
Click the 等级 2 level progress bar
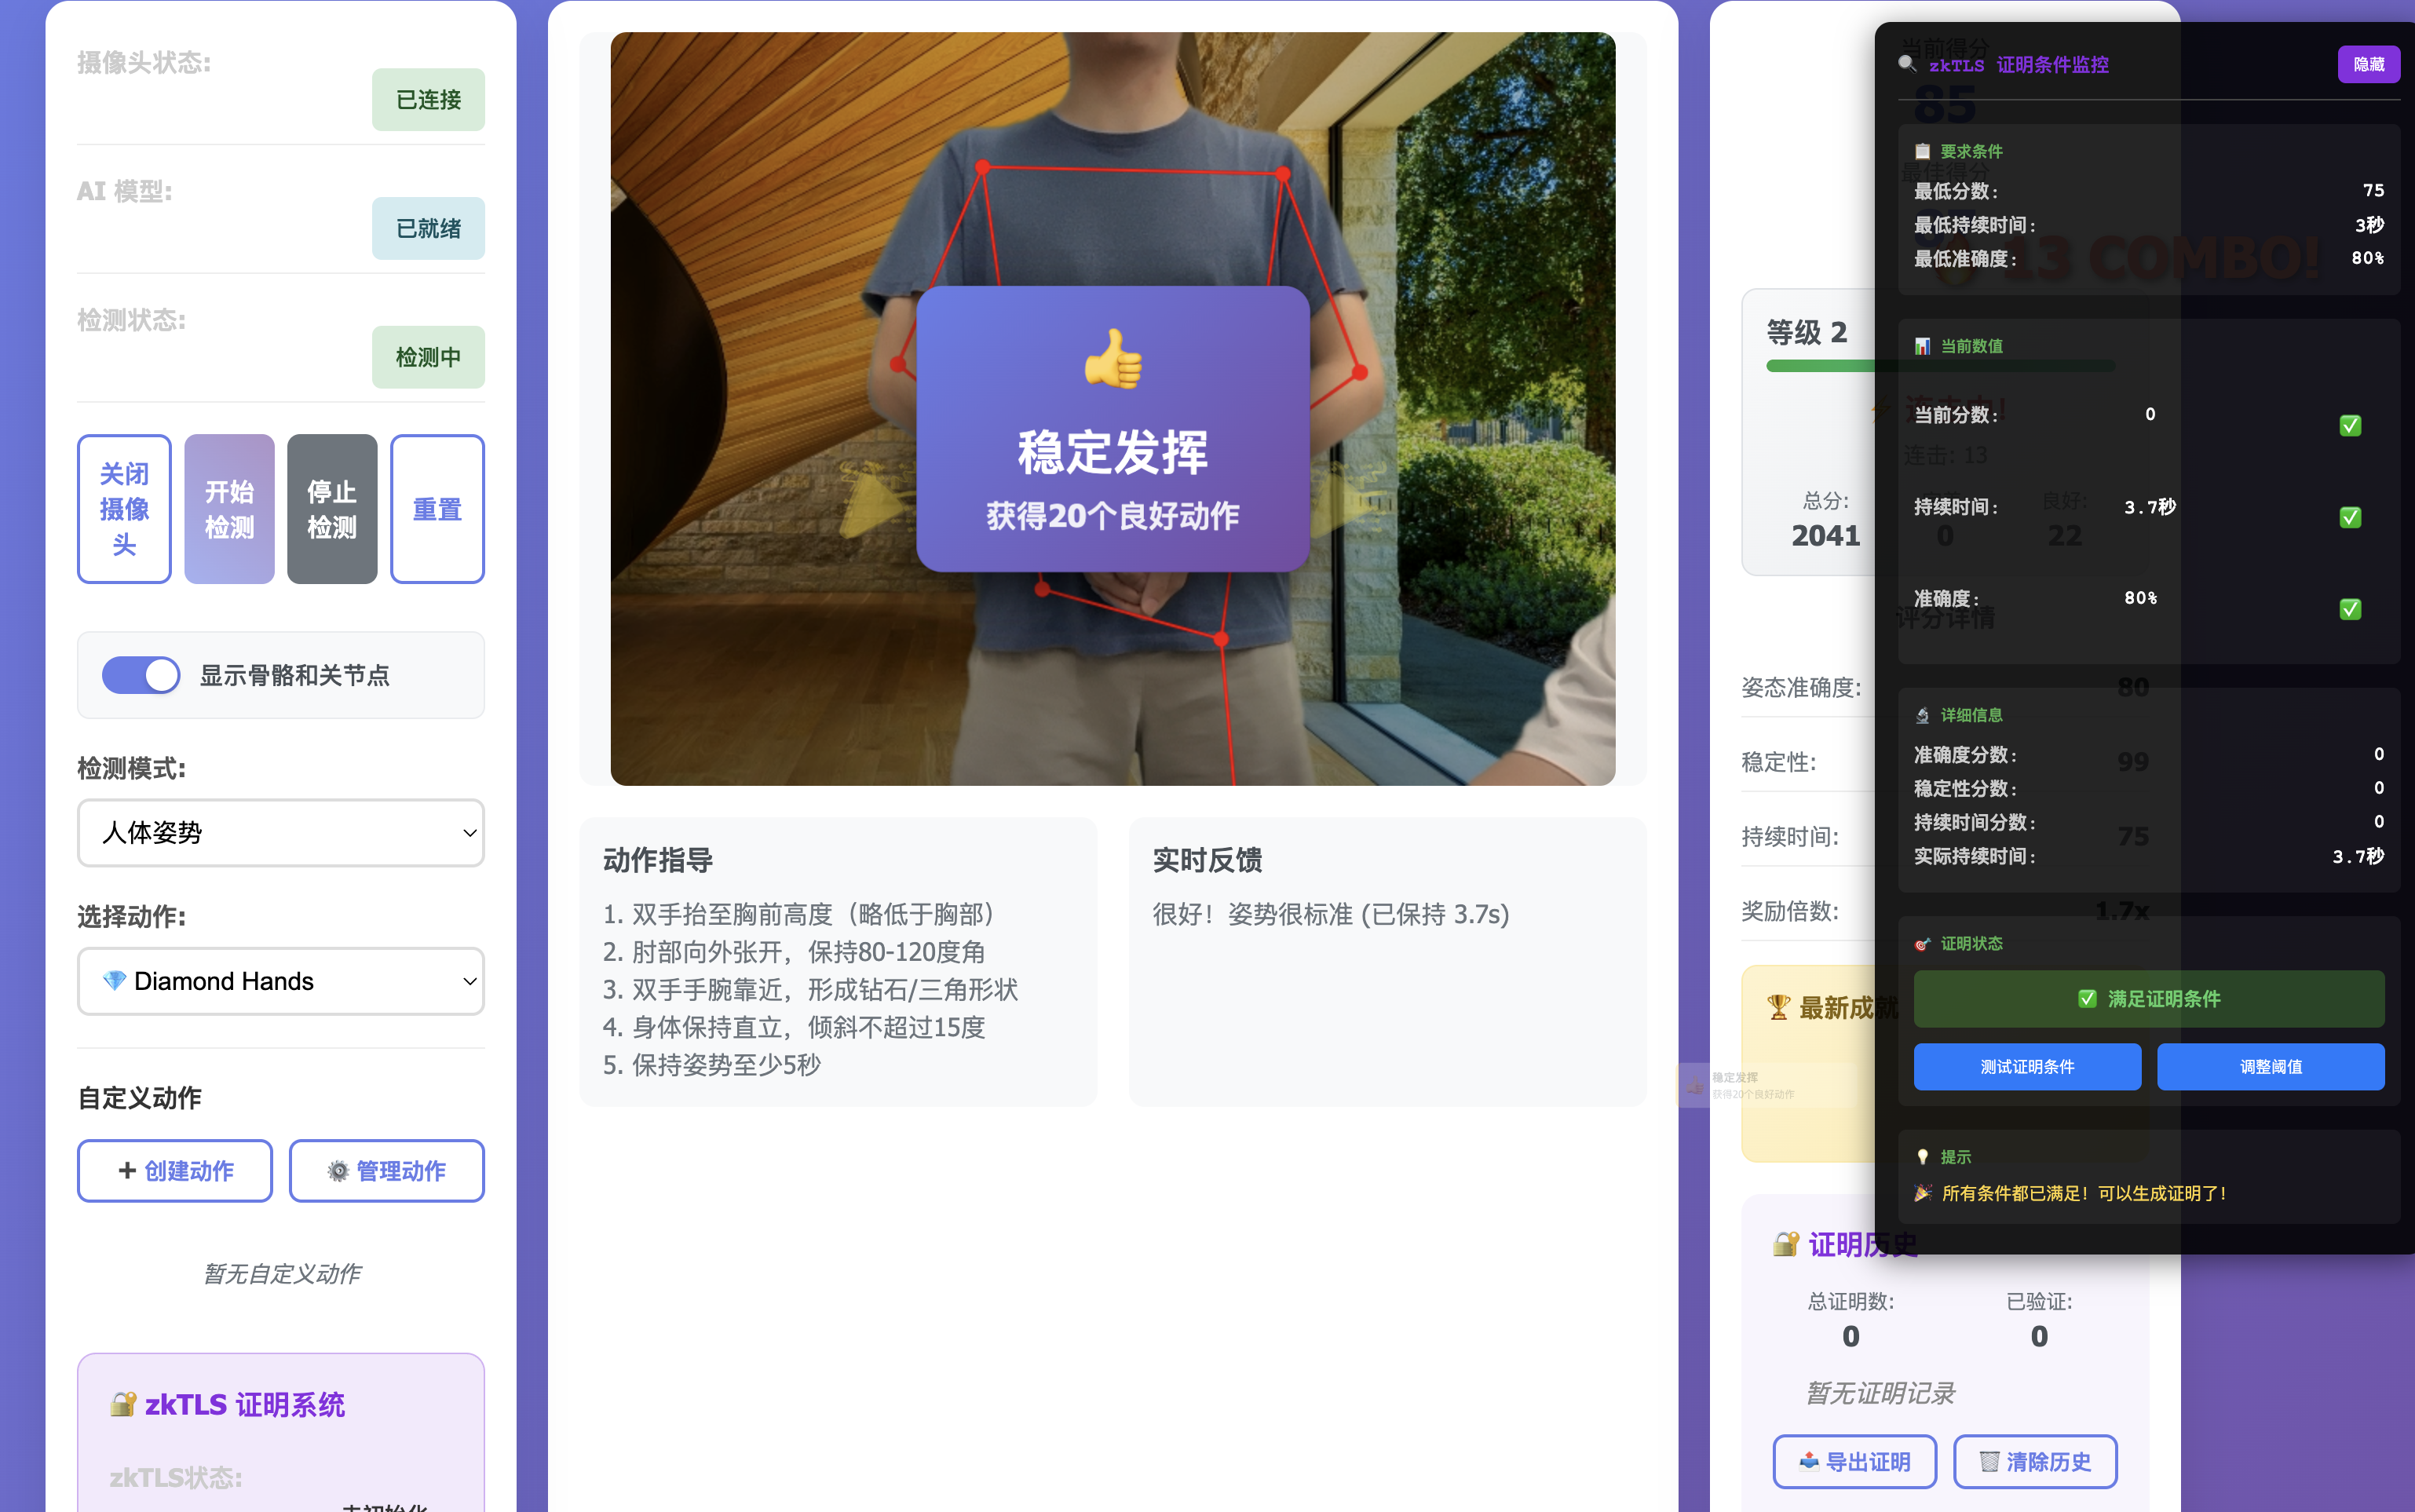pyautogui.click(x=1940, y=366)
